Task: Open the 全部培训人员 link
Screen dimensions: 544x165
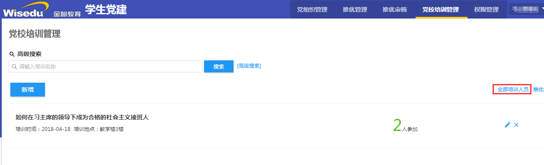Action: pos(512,90)
